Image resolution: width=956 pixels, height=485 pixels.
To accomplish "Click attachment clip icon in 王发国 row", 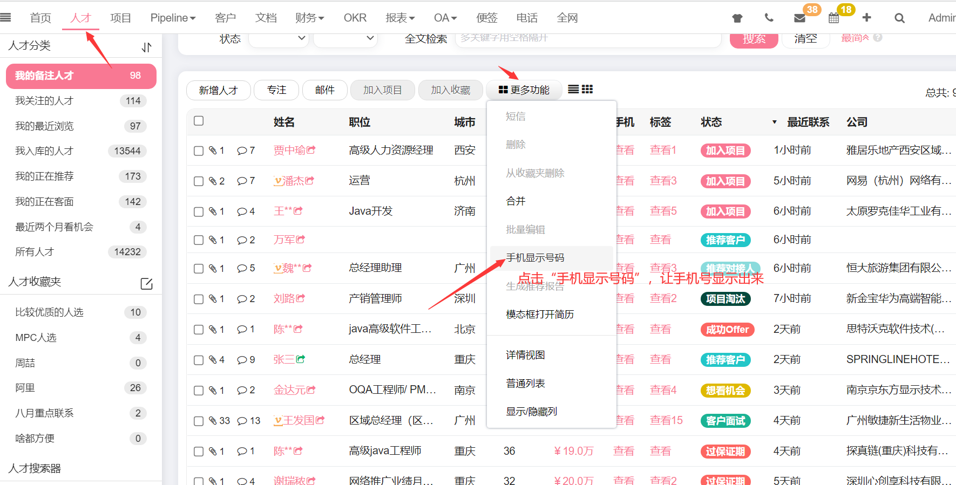I will point(213,420).
